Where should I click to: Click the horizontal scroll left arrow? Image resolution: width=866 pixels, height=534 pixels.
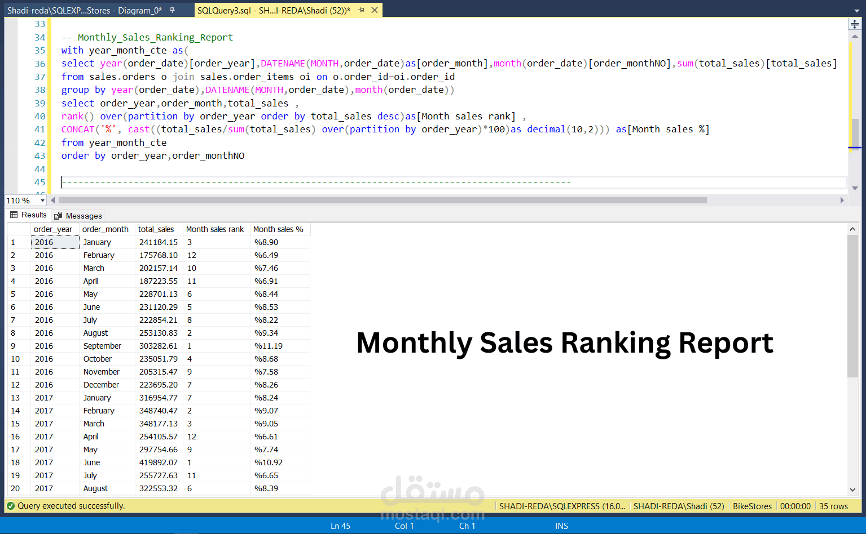[x=53, y=201]
